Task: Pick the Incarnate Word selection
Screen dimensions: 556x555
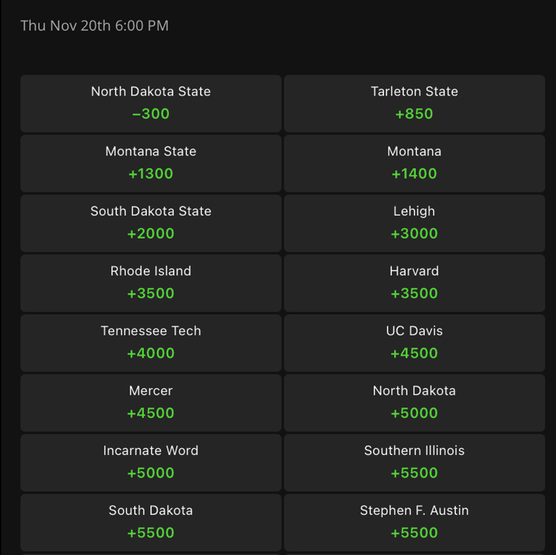Action: pos(150,463)
